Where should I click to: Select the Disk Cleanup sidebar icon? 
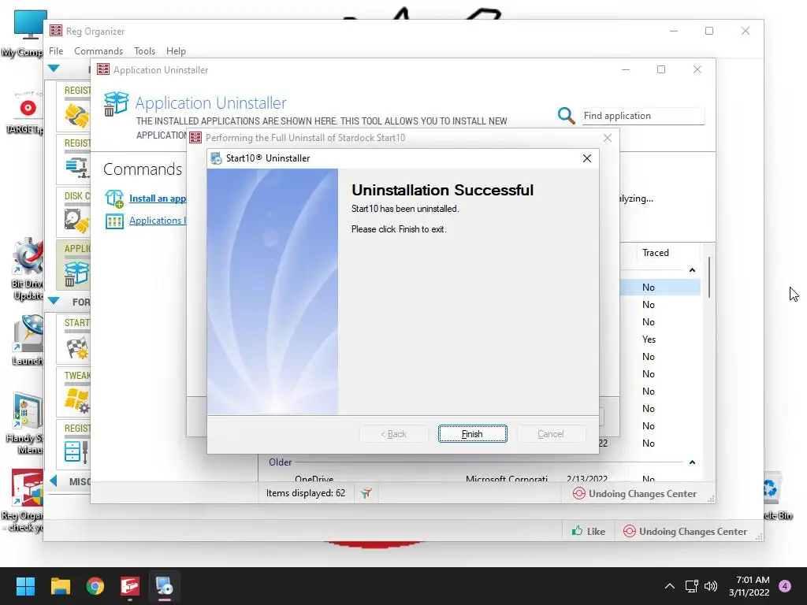pos(76,220)
